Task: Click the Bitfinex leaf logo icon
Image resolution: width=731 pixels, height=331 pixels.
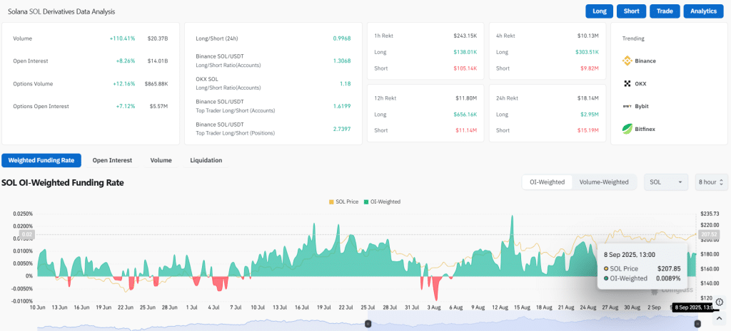Action: [x=627, y=129]
